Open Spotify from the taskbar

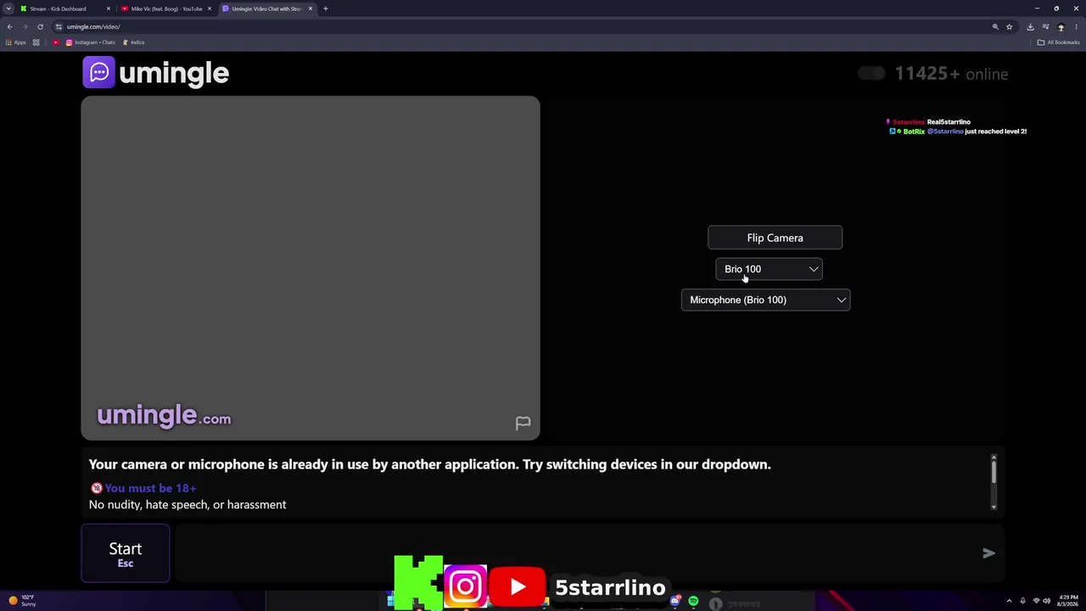[x=693, y=601]
